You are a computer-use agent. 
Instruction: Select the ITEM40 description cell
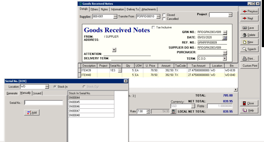click(89, 75)
